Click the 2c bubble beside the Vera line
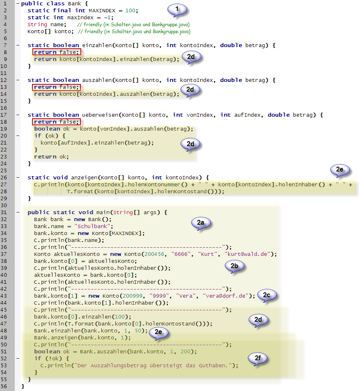The image size is (359, 391). pyautogui.click(x=267, y=294)
